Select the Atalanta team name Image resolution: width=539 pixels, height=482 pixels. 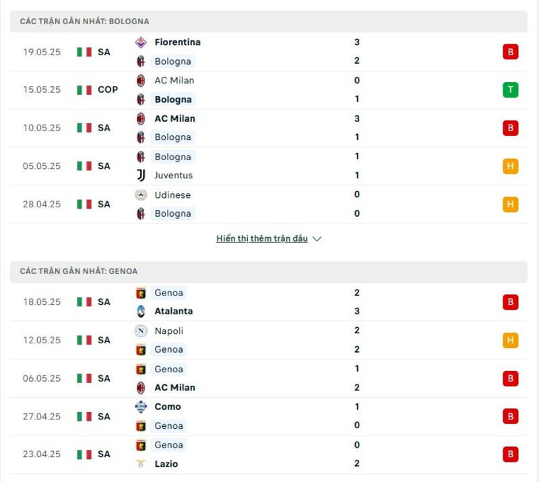click(x=173, y=311)
